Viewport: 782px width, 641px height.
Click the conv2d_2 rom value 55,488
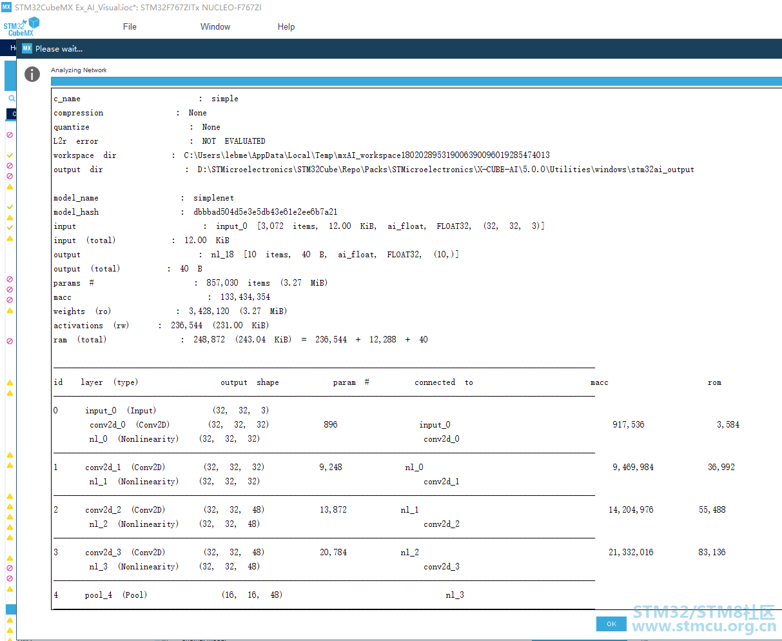tap(712, 510)
